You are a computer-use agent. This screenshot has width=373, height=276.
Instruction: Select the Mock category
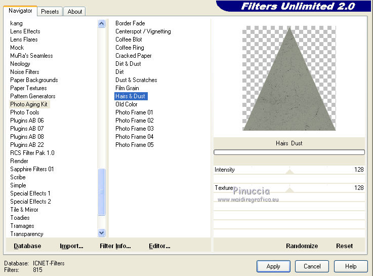[x=17, y=48]
